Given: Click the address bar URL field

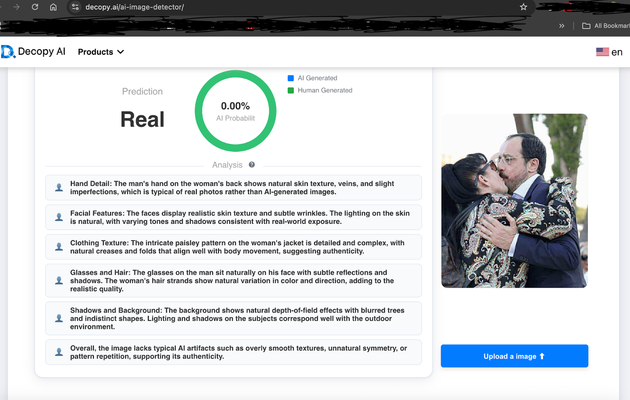Looking at the screenshot, I should [301, 7].
